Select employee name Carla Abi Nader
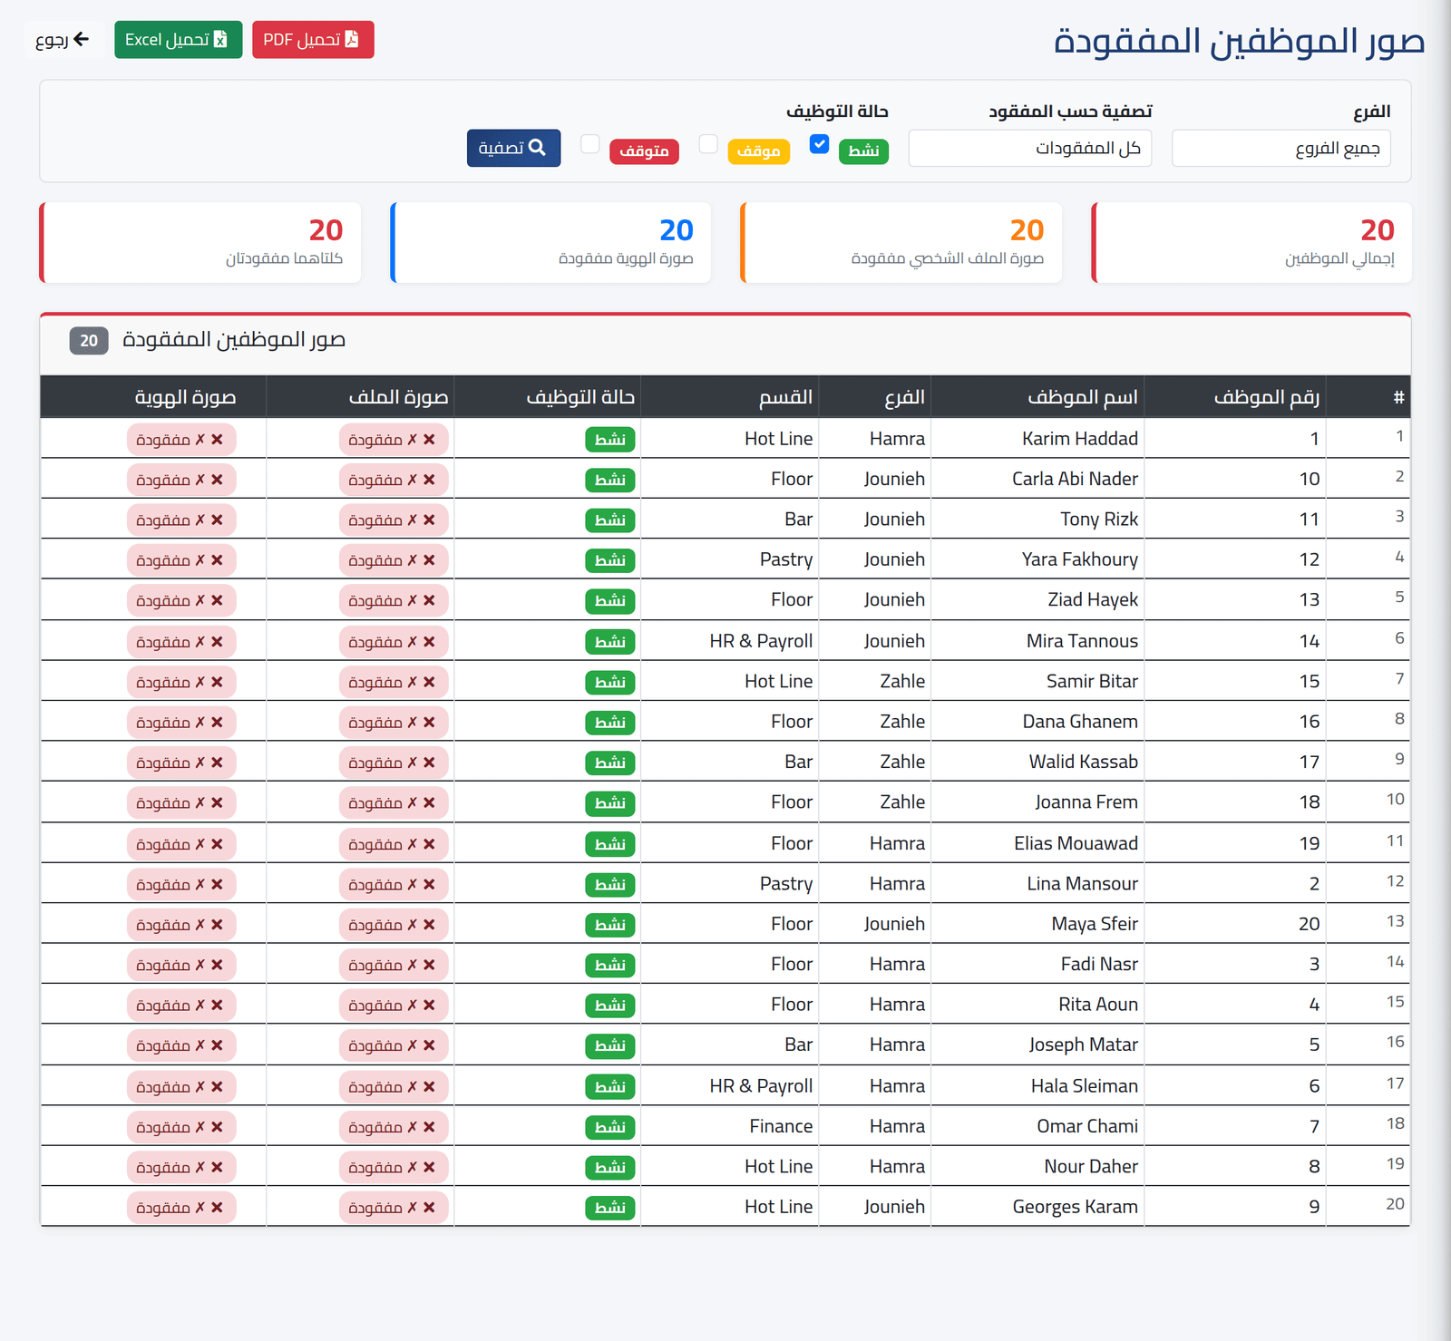This screenshot has width=1451, height=1341. click(1075, 479)
